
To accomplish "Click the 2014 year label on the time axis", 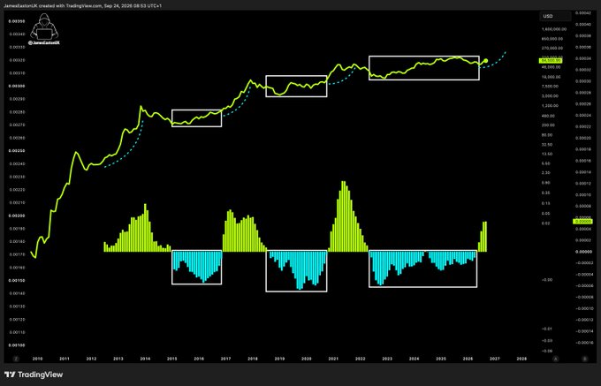I will pyautogui.click(x=145, y=359).
